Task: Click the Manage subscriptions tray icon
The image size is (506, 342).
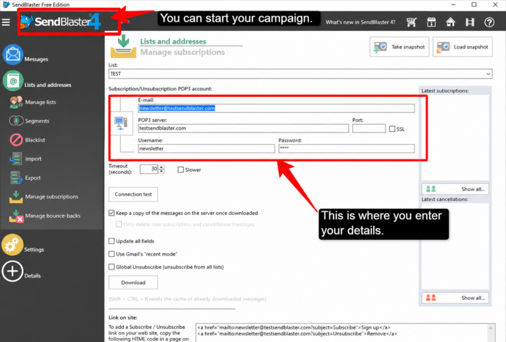Action: click(x=16, y=196)
